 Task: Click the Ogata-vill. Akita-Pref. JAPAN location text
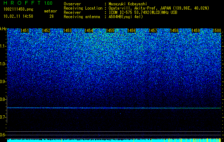pos(159,8)
